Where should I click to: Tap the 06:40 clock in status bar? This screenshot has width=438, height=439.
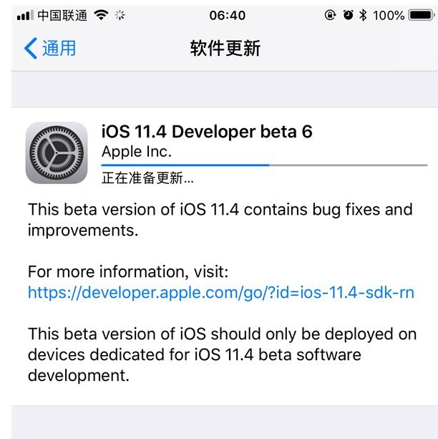[228, 15]
